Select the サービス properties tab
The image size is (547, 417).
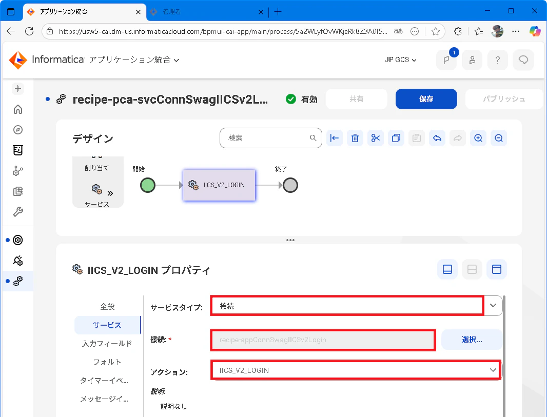coord(107,325)
